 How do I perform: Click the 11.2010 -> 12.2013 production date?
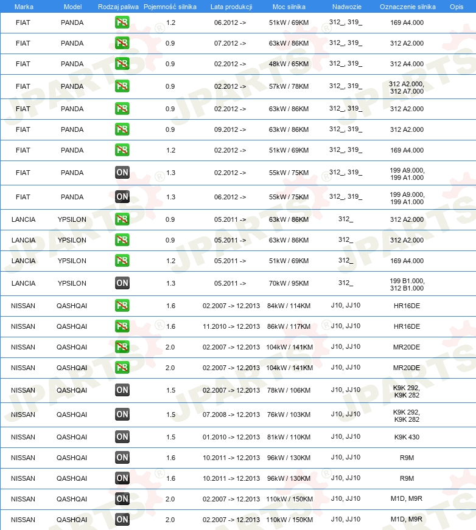pyautogui.click(x=231, y=326)
